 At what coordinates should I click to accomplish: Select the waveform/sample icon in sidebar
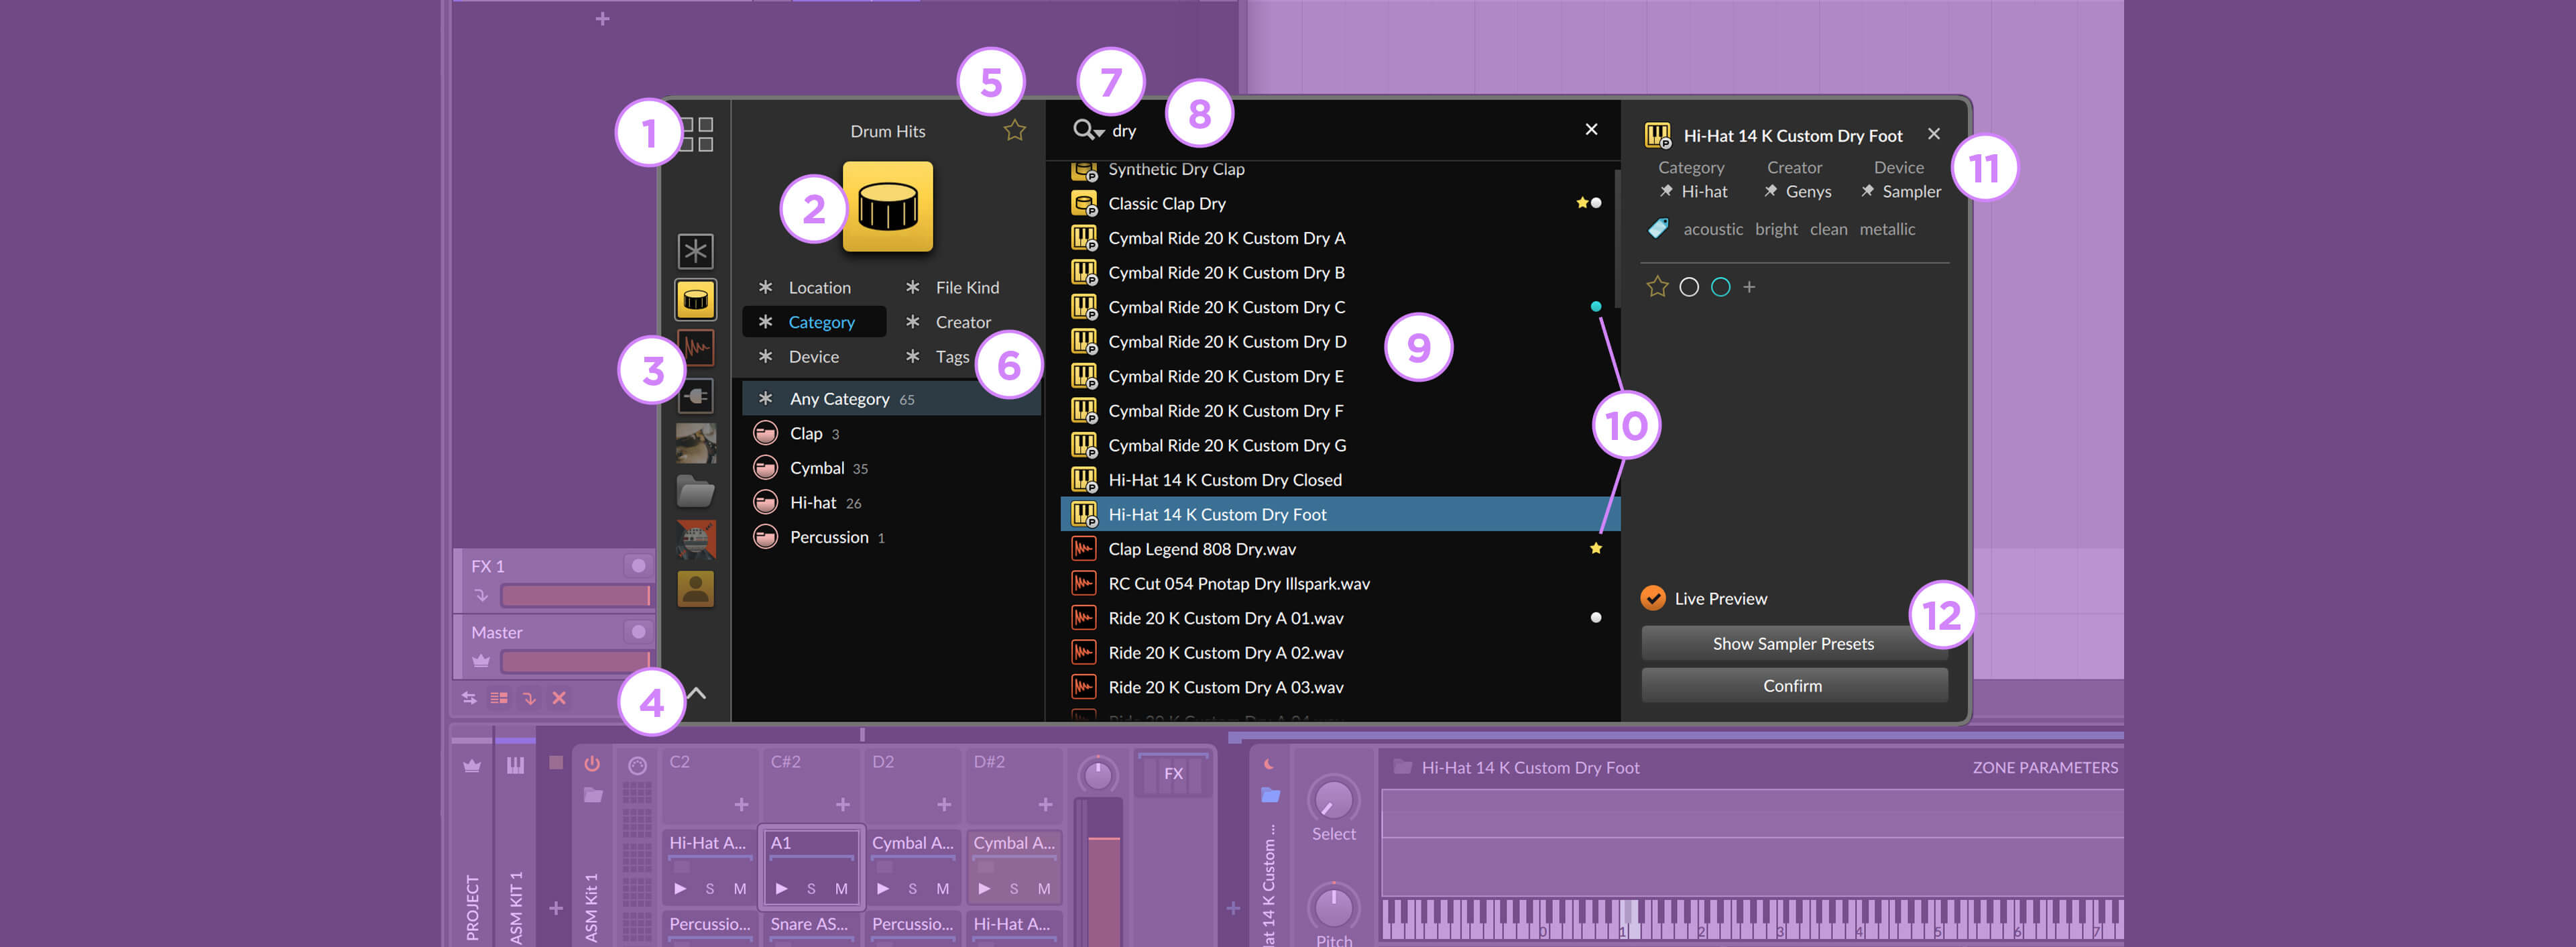[x=693, y=343]
